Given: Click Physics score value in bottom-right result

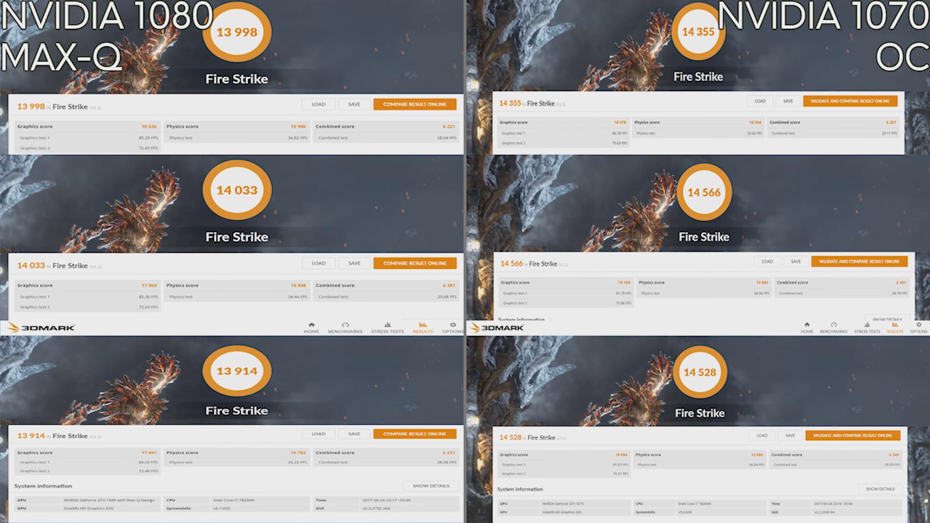Looking at the screenshot, I should [754, 455].
